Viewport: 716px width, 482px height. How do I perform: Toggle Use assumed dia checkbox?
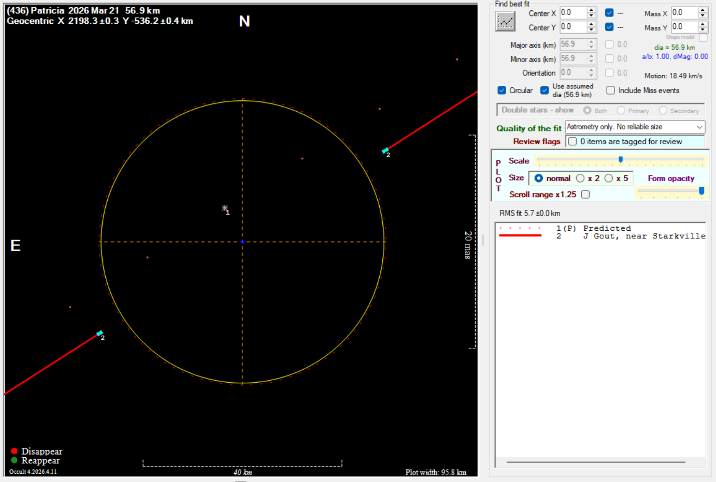pyautogui.click(x=545, y=91)
